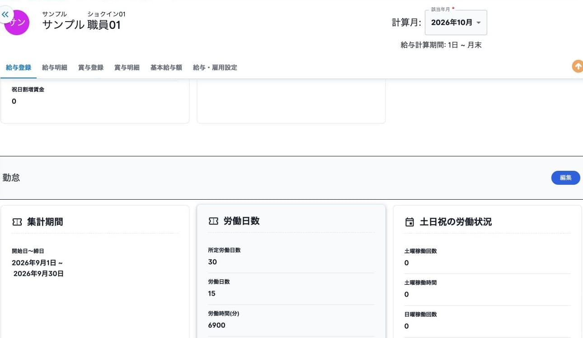This screenshot has height=338, width=583.
Task: Click the 計算月: label
Action: pos(406,23)
